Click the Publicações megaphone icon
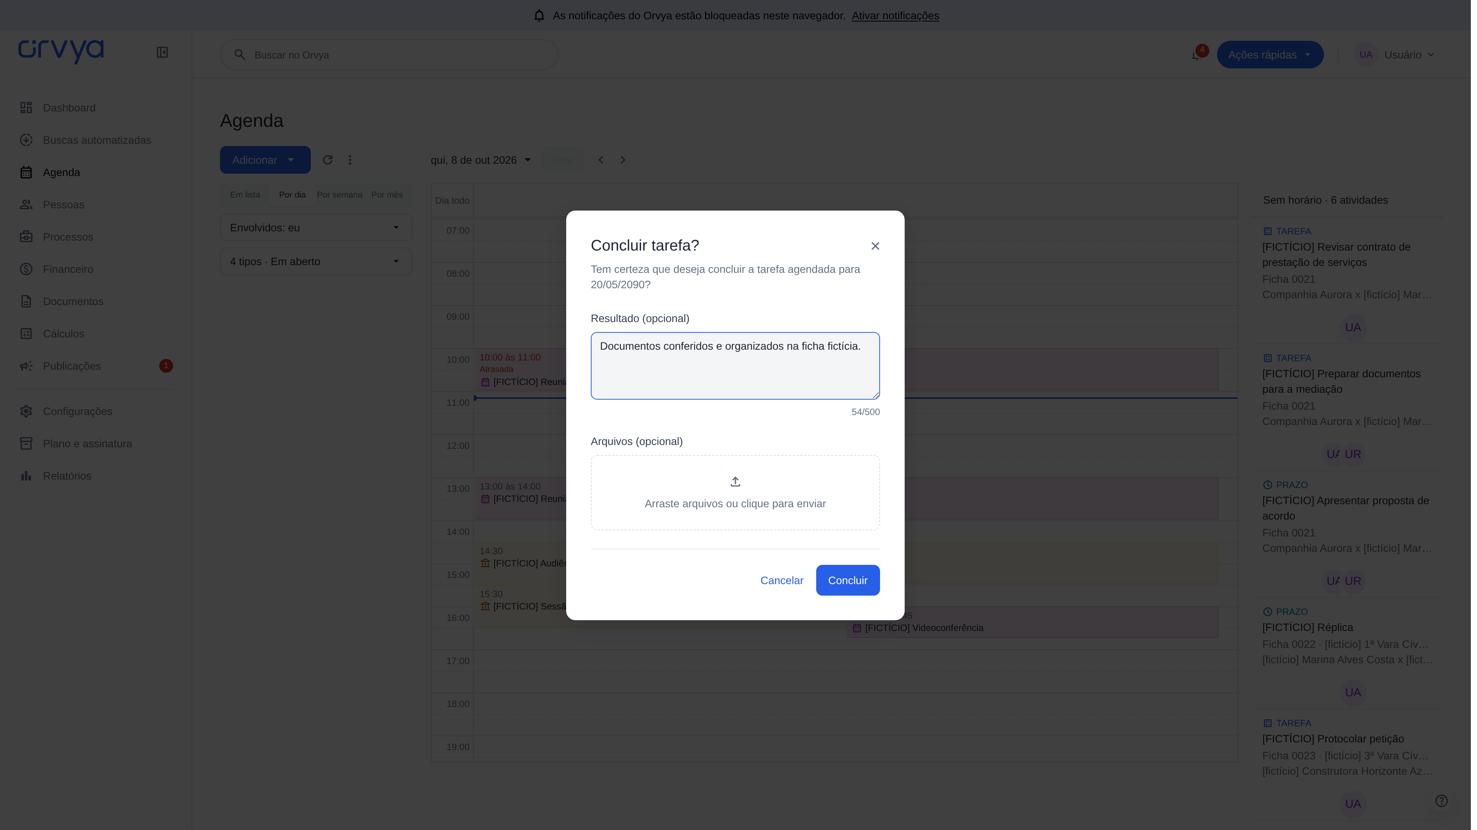The width and height of the screenshot is (1477, 830). 26,366
